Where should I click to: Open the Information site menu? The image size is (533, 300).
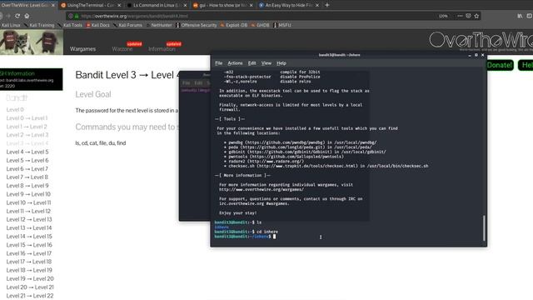click(162, 49)
